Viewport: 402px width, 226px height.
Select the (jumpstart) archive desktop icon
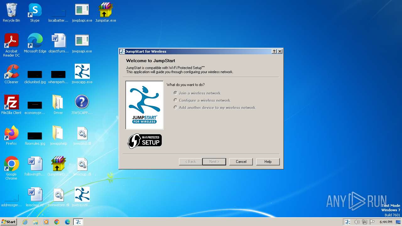58,166
